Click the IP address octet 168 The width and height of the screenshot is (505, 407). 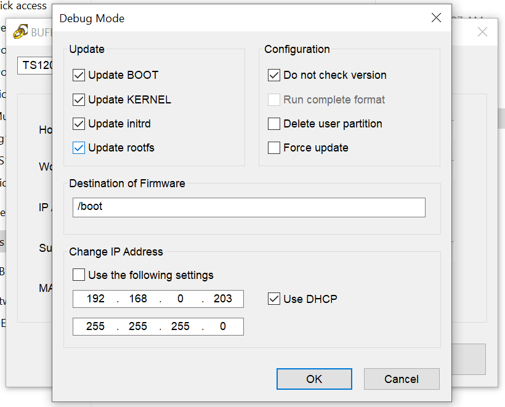click(x=138, y=299)
